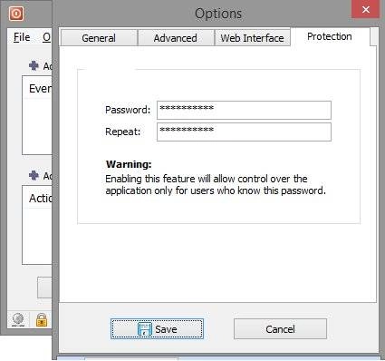This screenshot has width=385, height=361.
Task: Click the orange application icon in title bar
Action: [x=15, y=14]
